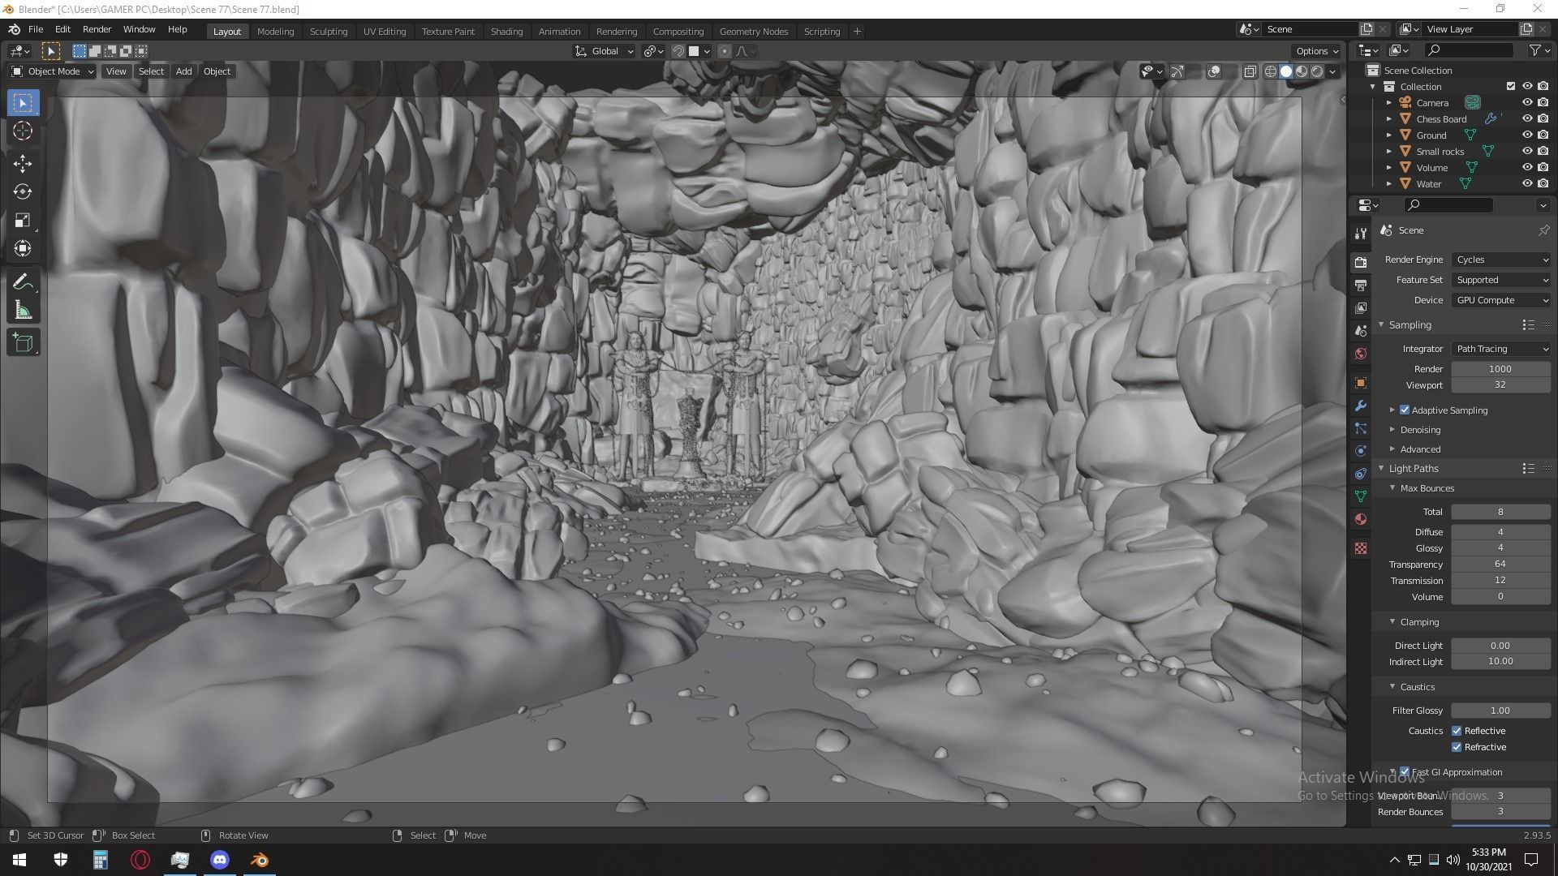Choose the Annotate pencil tool
Viewport: 1558px width, 876px height.
(x=22, y=281)
